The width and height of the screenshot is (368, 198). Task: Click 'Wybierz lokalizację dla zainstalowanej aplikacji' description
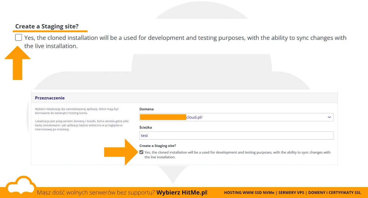[x=77, y=111]
